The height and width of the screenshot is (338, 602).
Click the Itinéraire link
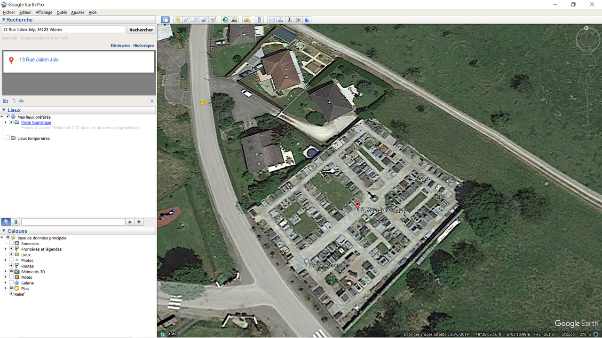click(x=120, y=46)
